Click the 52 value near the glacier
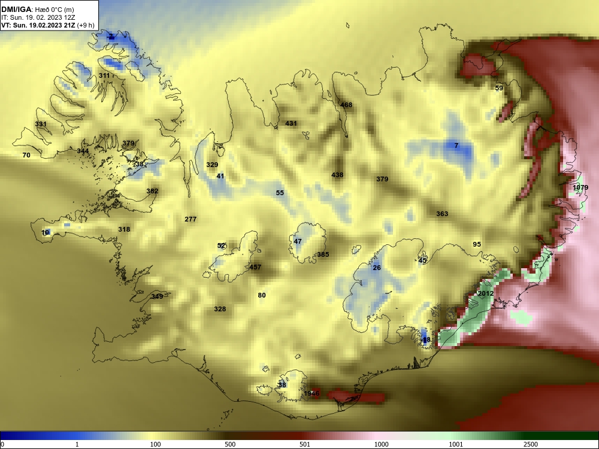The image size is (599, 449). point(222,245)
